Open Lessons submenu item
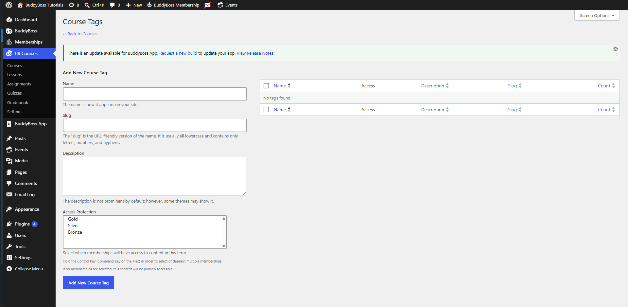This screenshot has height=307, width=628. pos(14,75)
